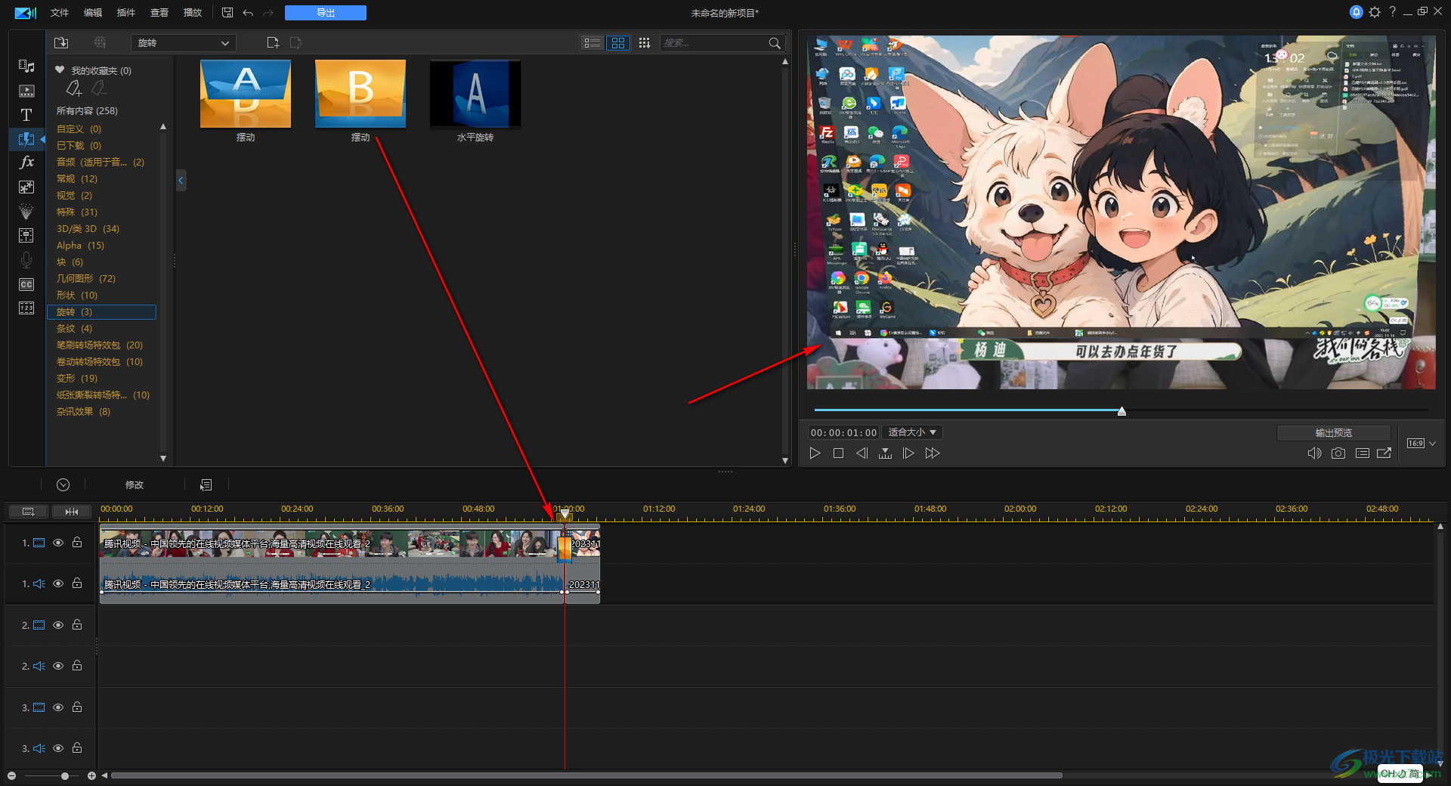The width and height of the screenshot is (1451, 786).
Task: Open the 文件 menu
Action: [x=60, y=13]
